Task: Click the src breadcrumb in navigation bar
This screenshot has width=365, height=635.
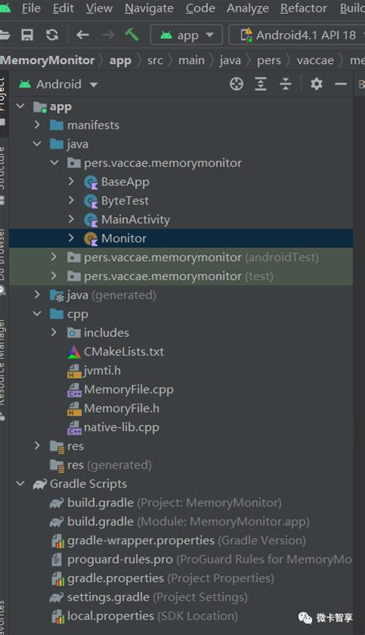Action: click(x=155, y=60)
